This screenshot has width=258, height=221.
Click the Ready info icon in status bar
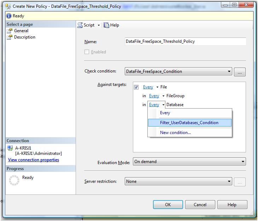pos(9,16)
